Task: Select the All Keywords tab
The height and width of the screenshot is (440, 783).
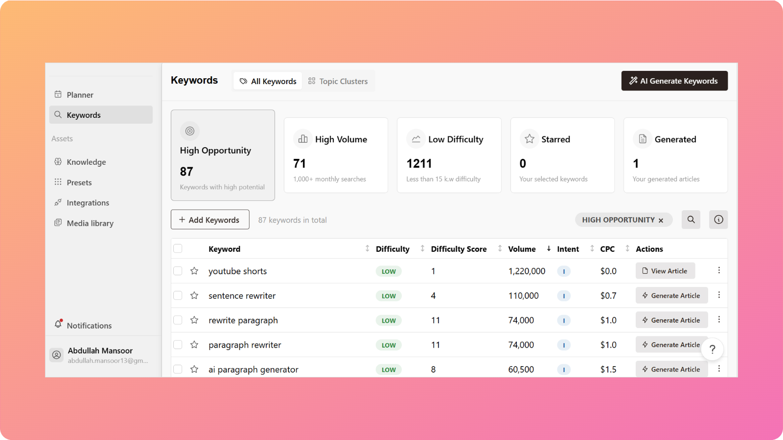Action: (268, 81)
